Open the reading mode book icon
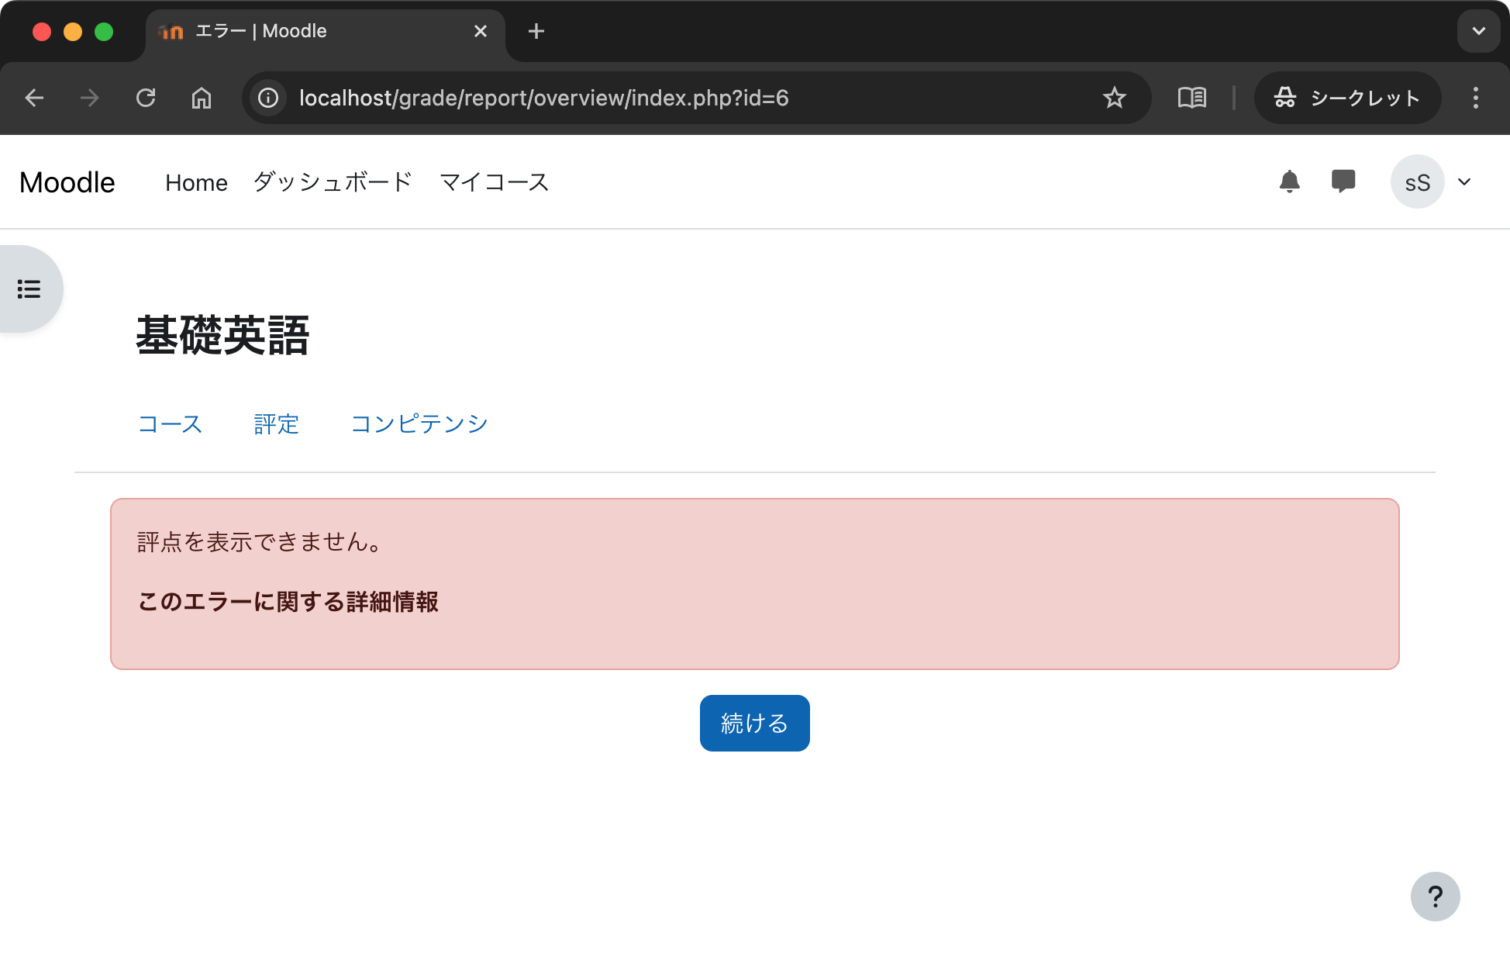Viewport: 1510px width, 971px height. 1191,98
